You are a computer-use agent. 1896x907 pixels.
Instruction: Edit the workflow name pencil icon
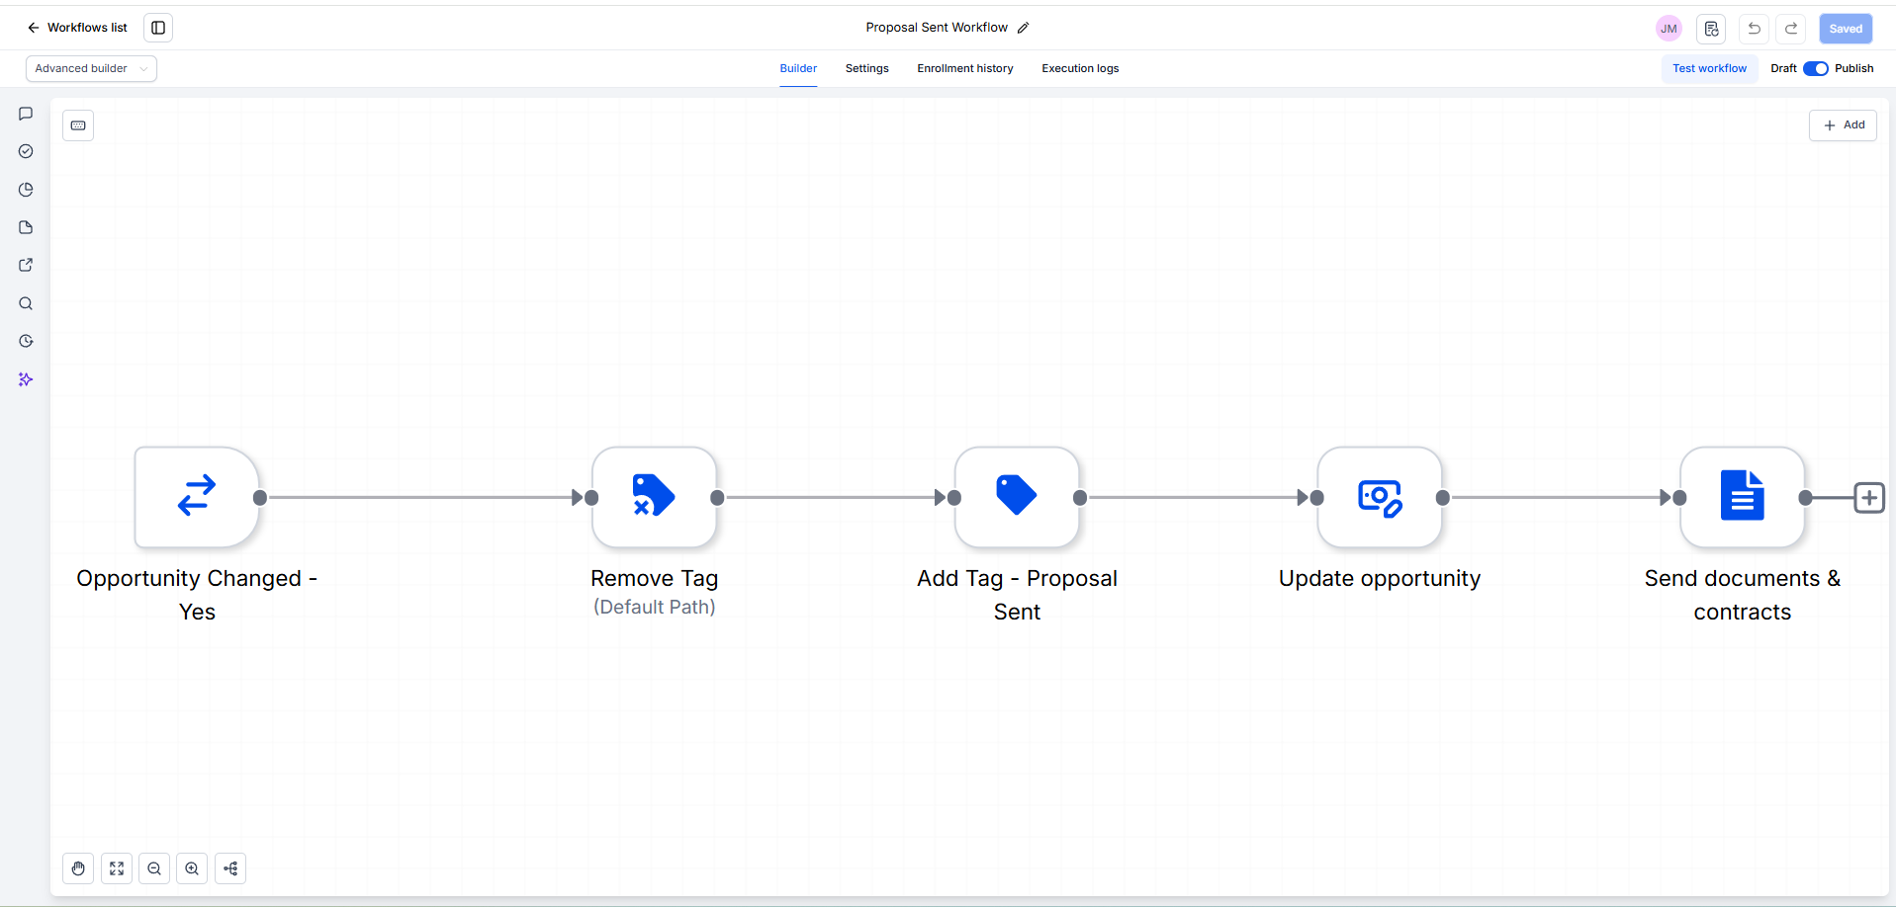click(x=1023, y=28)
